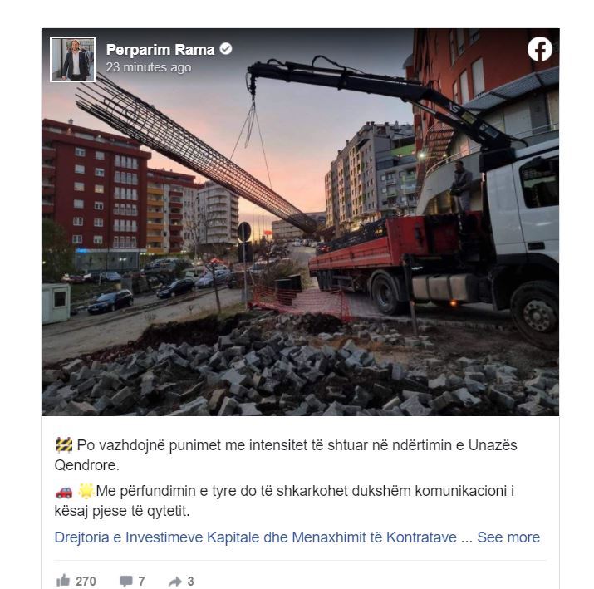This screenshot has height=589, width=594.
Task: Open the Drejtoria e Investimeve Kapitale link
Action: [x=256, y=537]
